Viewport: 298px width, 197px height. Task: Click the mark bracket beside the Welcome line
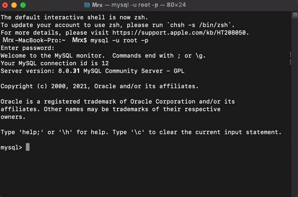click(290, 55)
